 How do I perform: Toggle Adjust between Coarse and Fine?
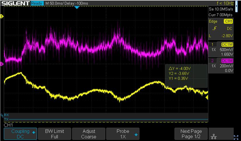coord(88,134)
